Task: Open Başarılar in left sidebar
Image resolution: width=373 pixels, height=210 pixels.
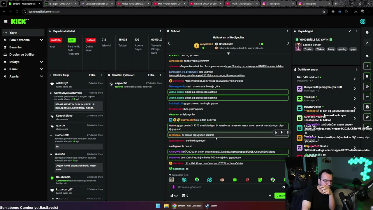Action: (x=23, y=47)
